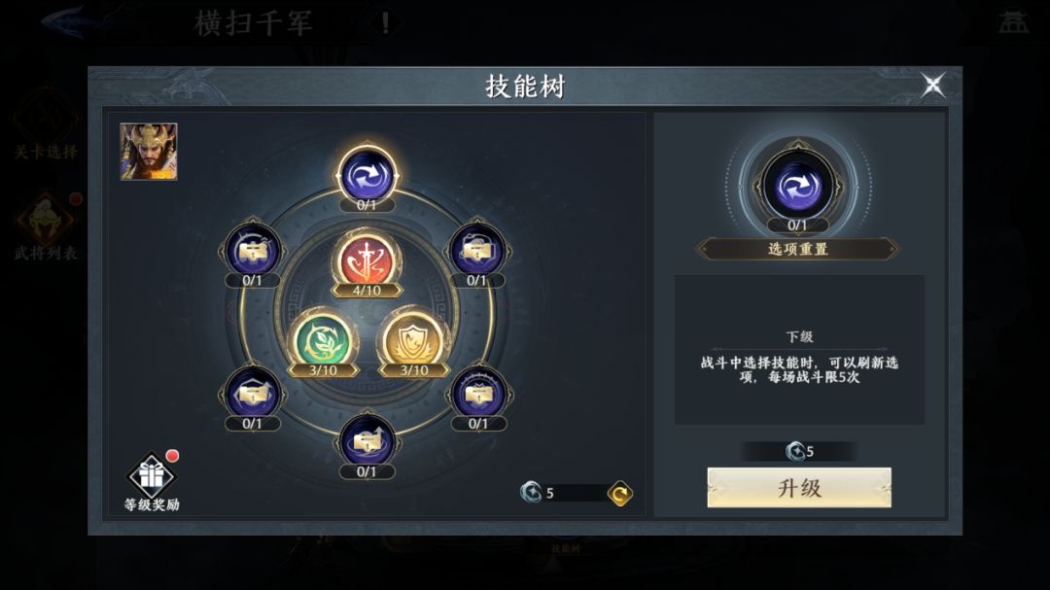Click the 升级 upgrade button
Screen dimensions: 1050x590
pyautogui.click(x=799, y=488)
